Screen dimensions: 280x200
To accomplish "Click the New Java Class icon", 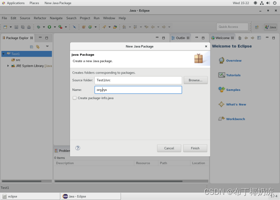I will pyautogui.click(x=90, y=27).
